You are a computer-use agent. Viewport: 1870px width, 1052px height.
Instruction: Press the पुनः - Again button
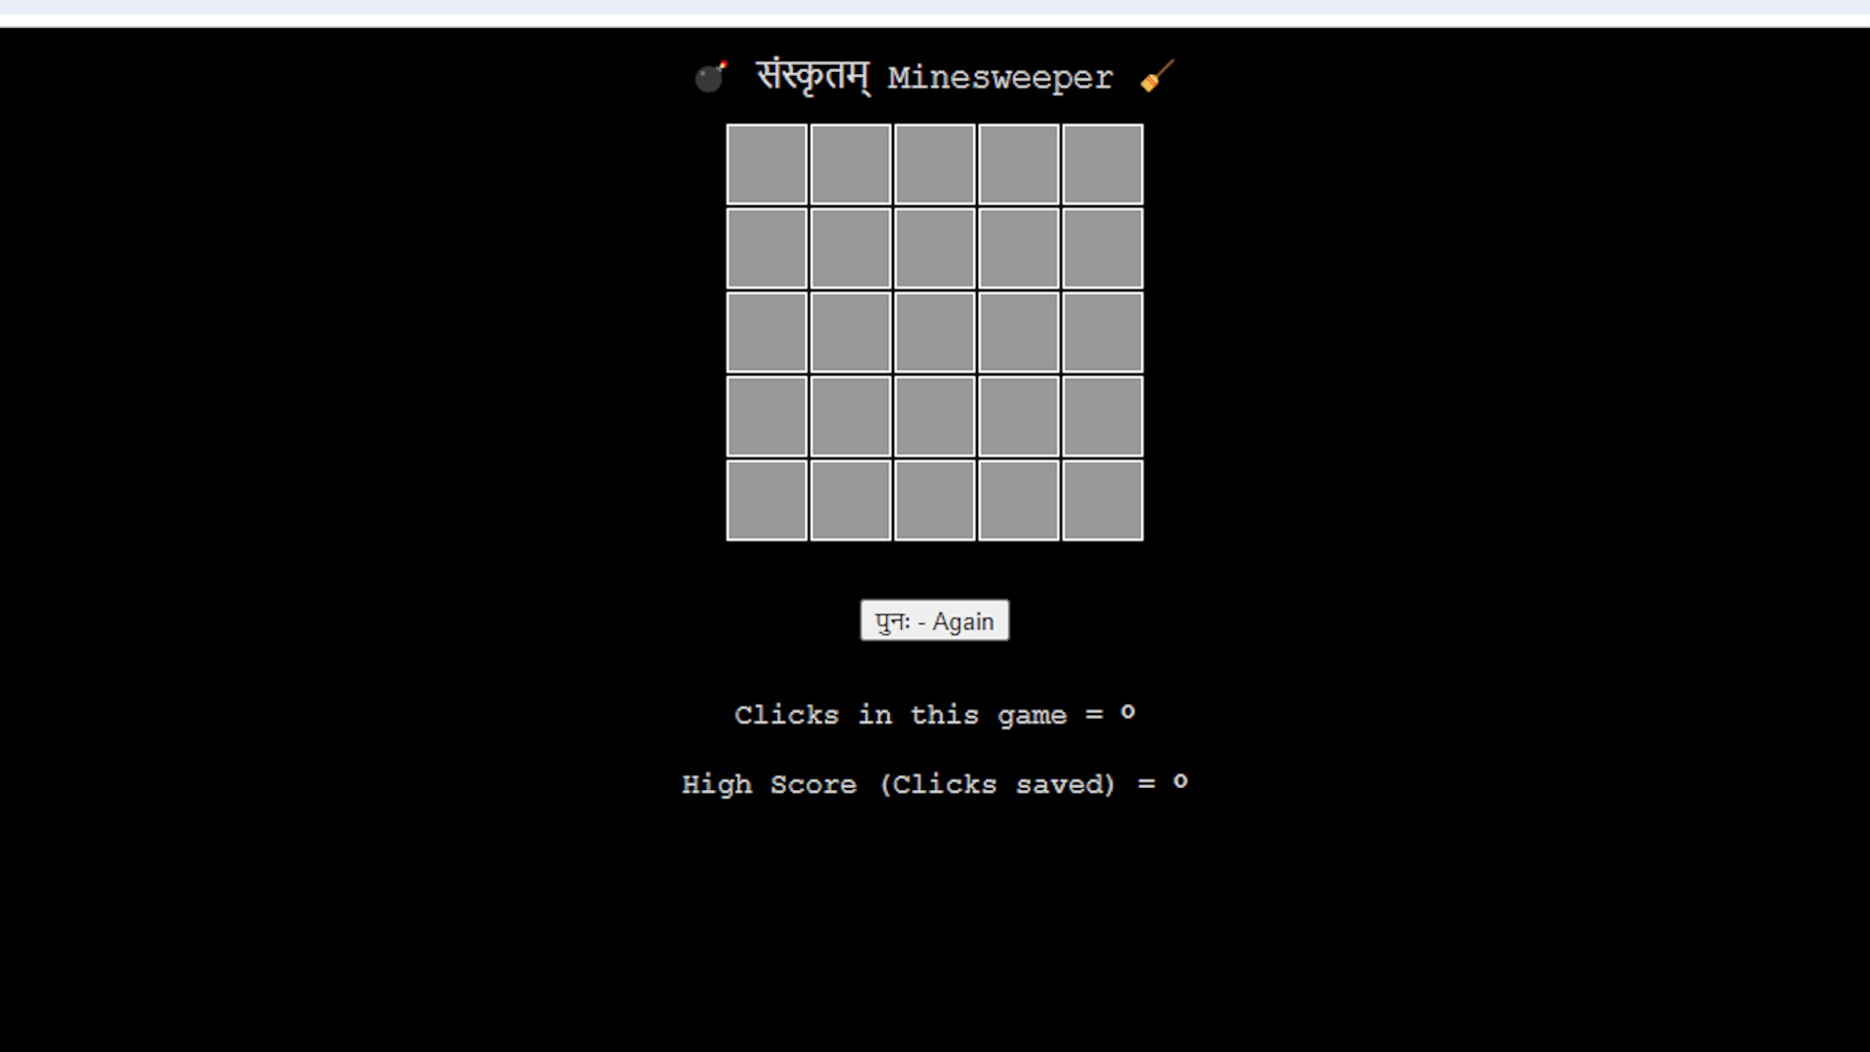[x=935, y=621]
